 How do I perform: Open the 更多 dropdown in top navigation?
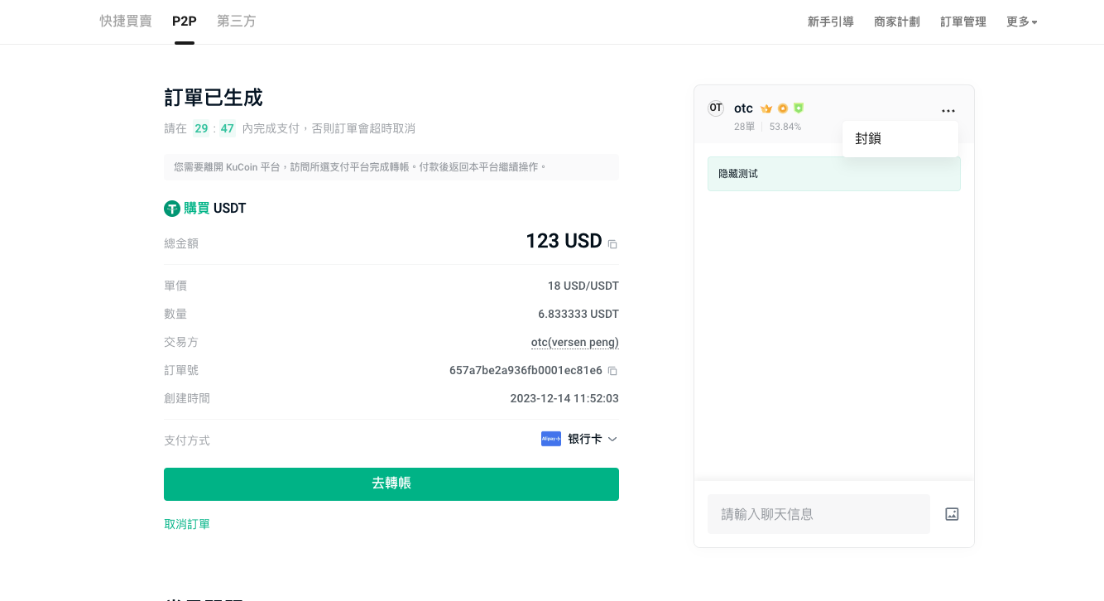pyautogui.click(x=1022, y=22)
